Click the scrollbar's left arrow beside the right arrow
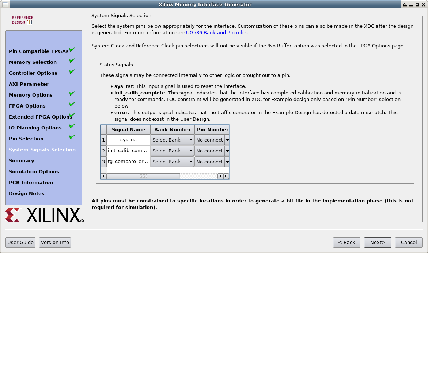The image size is (428, 368). [x=220, y=176]
